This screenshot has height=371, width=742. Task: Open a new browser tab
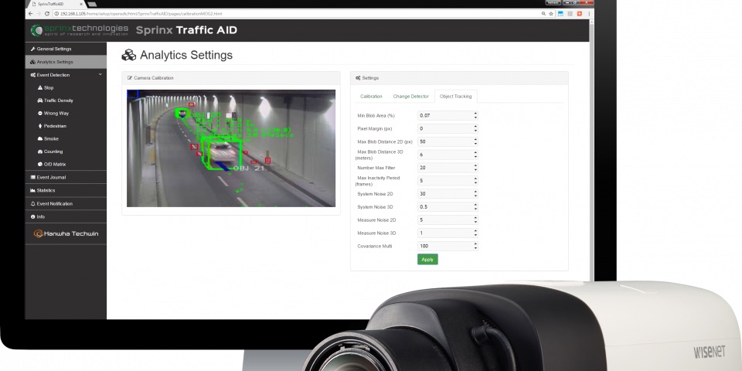point(92,5)
